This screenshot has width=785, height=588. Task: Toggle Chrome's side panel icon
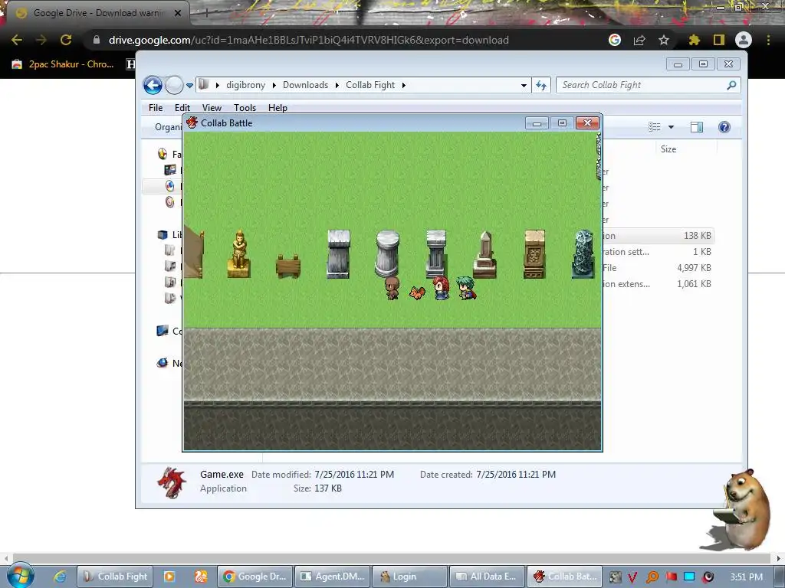719,40
